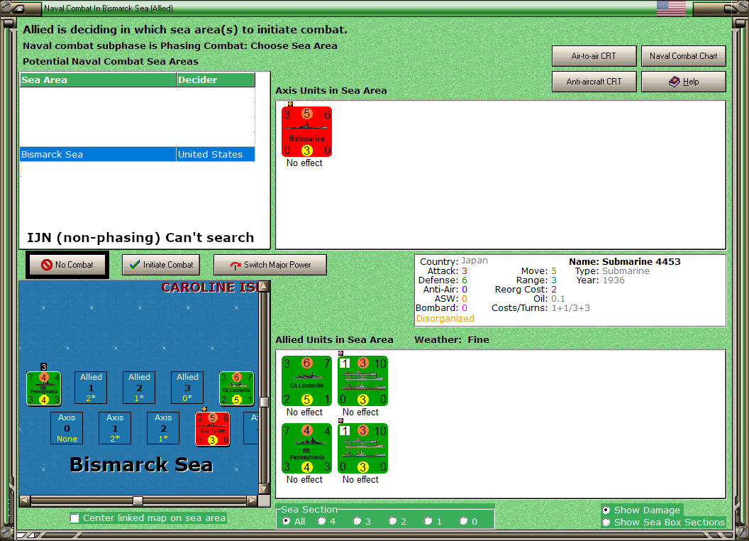
Task: Select sea section 3 radio button
Action: point(357,521)
